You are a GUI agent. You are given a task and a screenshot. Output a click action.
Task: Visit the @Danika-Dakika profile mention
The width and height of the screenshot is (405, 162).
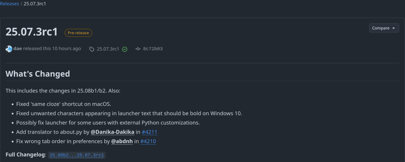112,132
